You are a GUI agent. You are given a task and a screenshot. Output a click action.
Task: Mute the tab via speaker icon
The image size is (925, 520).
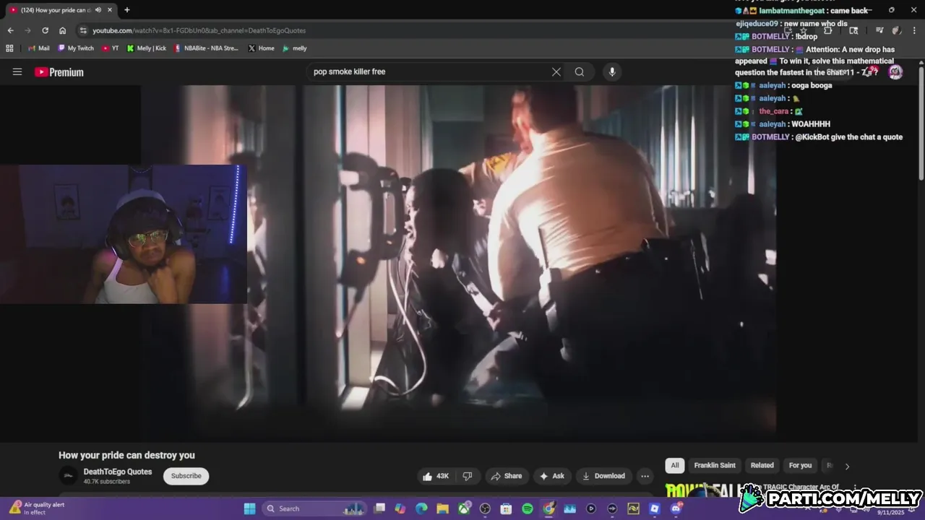[x=98, y=10]
